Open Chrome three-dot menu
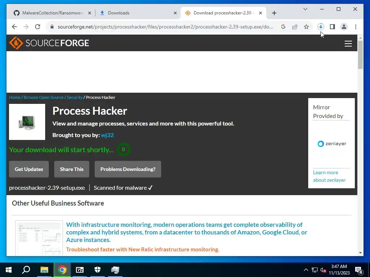Screen dimensions: 370x277 [356, 27]
